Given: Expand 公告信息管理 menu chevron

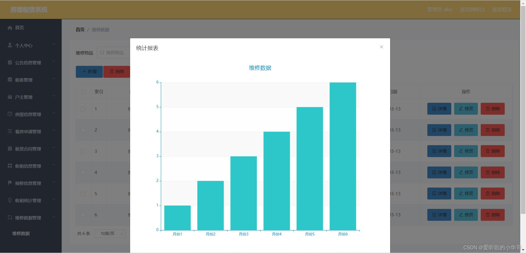Looking at the screenshot, I should pos(54,61).
